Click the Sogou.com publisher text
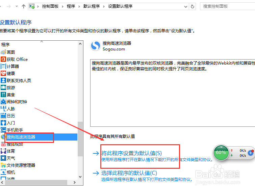255x191 pixels. [114, 49]
